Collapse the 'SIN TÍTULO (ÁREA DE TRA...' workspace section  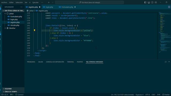13,11
